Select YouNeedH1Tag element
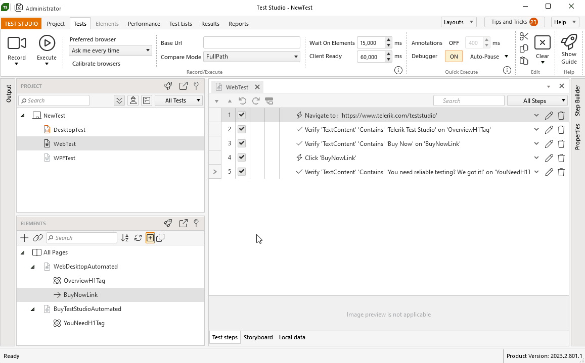The width and height of the screenshot is (585, 363). click(x=84, y=323)
